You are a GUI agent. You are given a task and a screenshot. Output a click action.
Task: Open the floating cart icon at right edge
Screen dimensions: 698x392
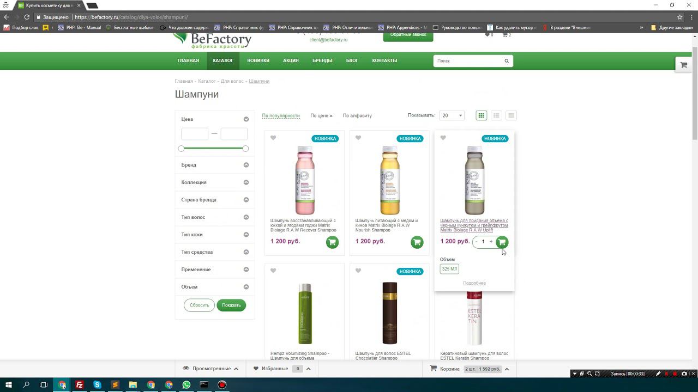tap(684, 65)
